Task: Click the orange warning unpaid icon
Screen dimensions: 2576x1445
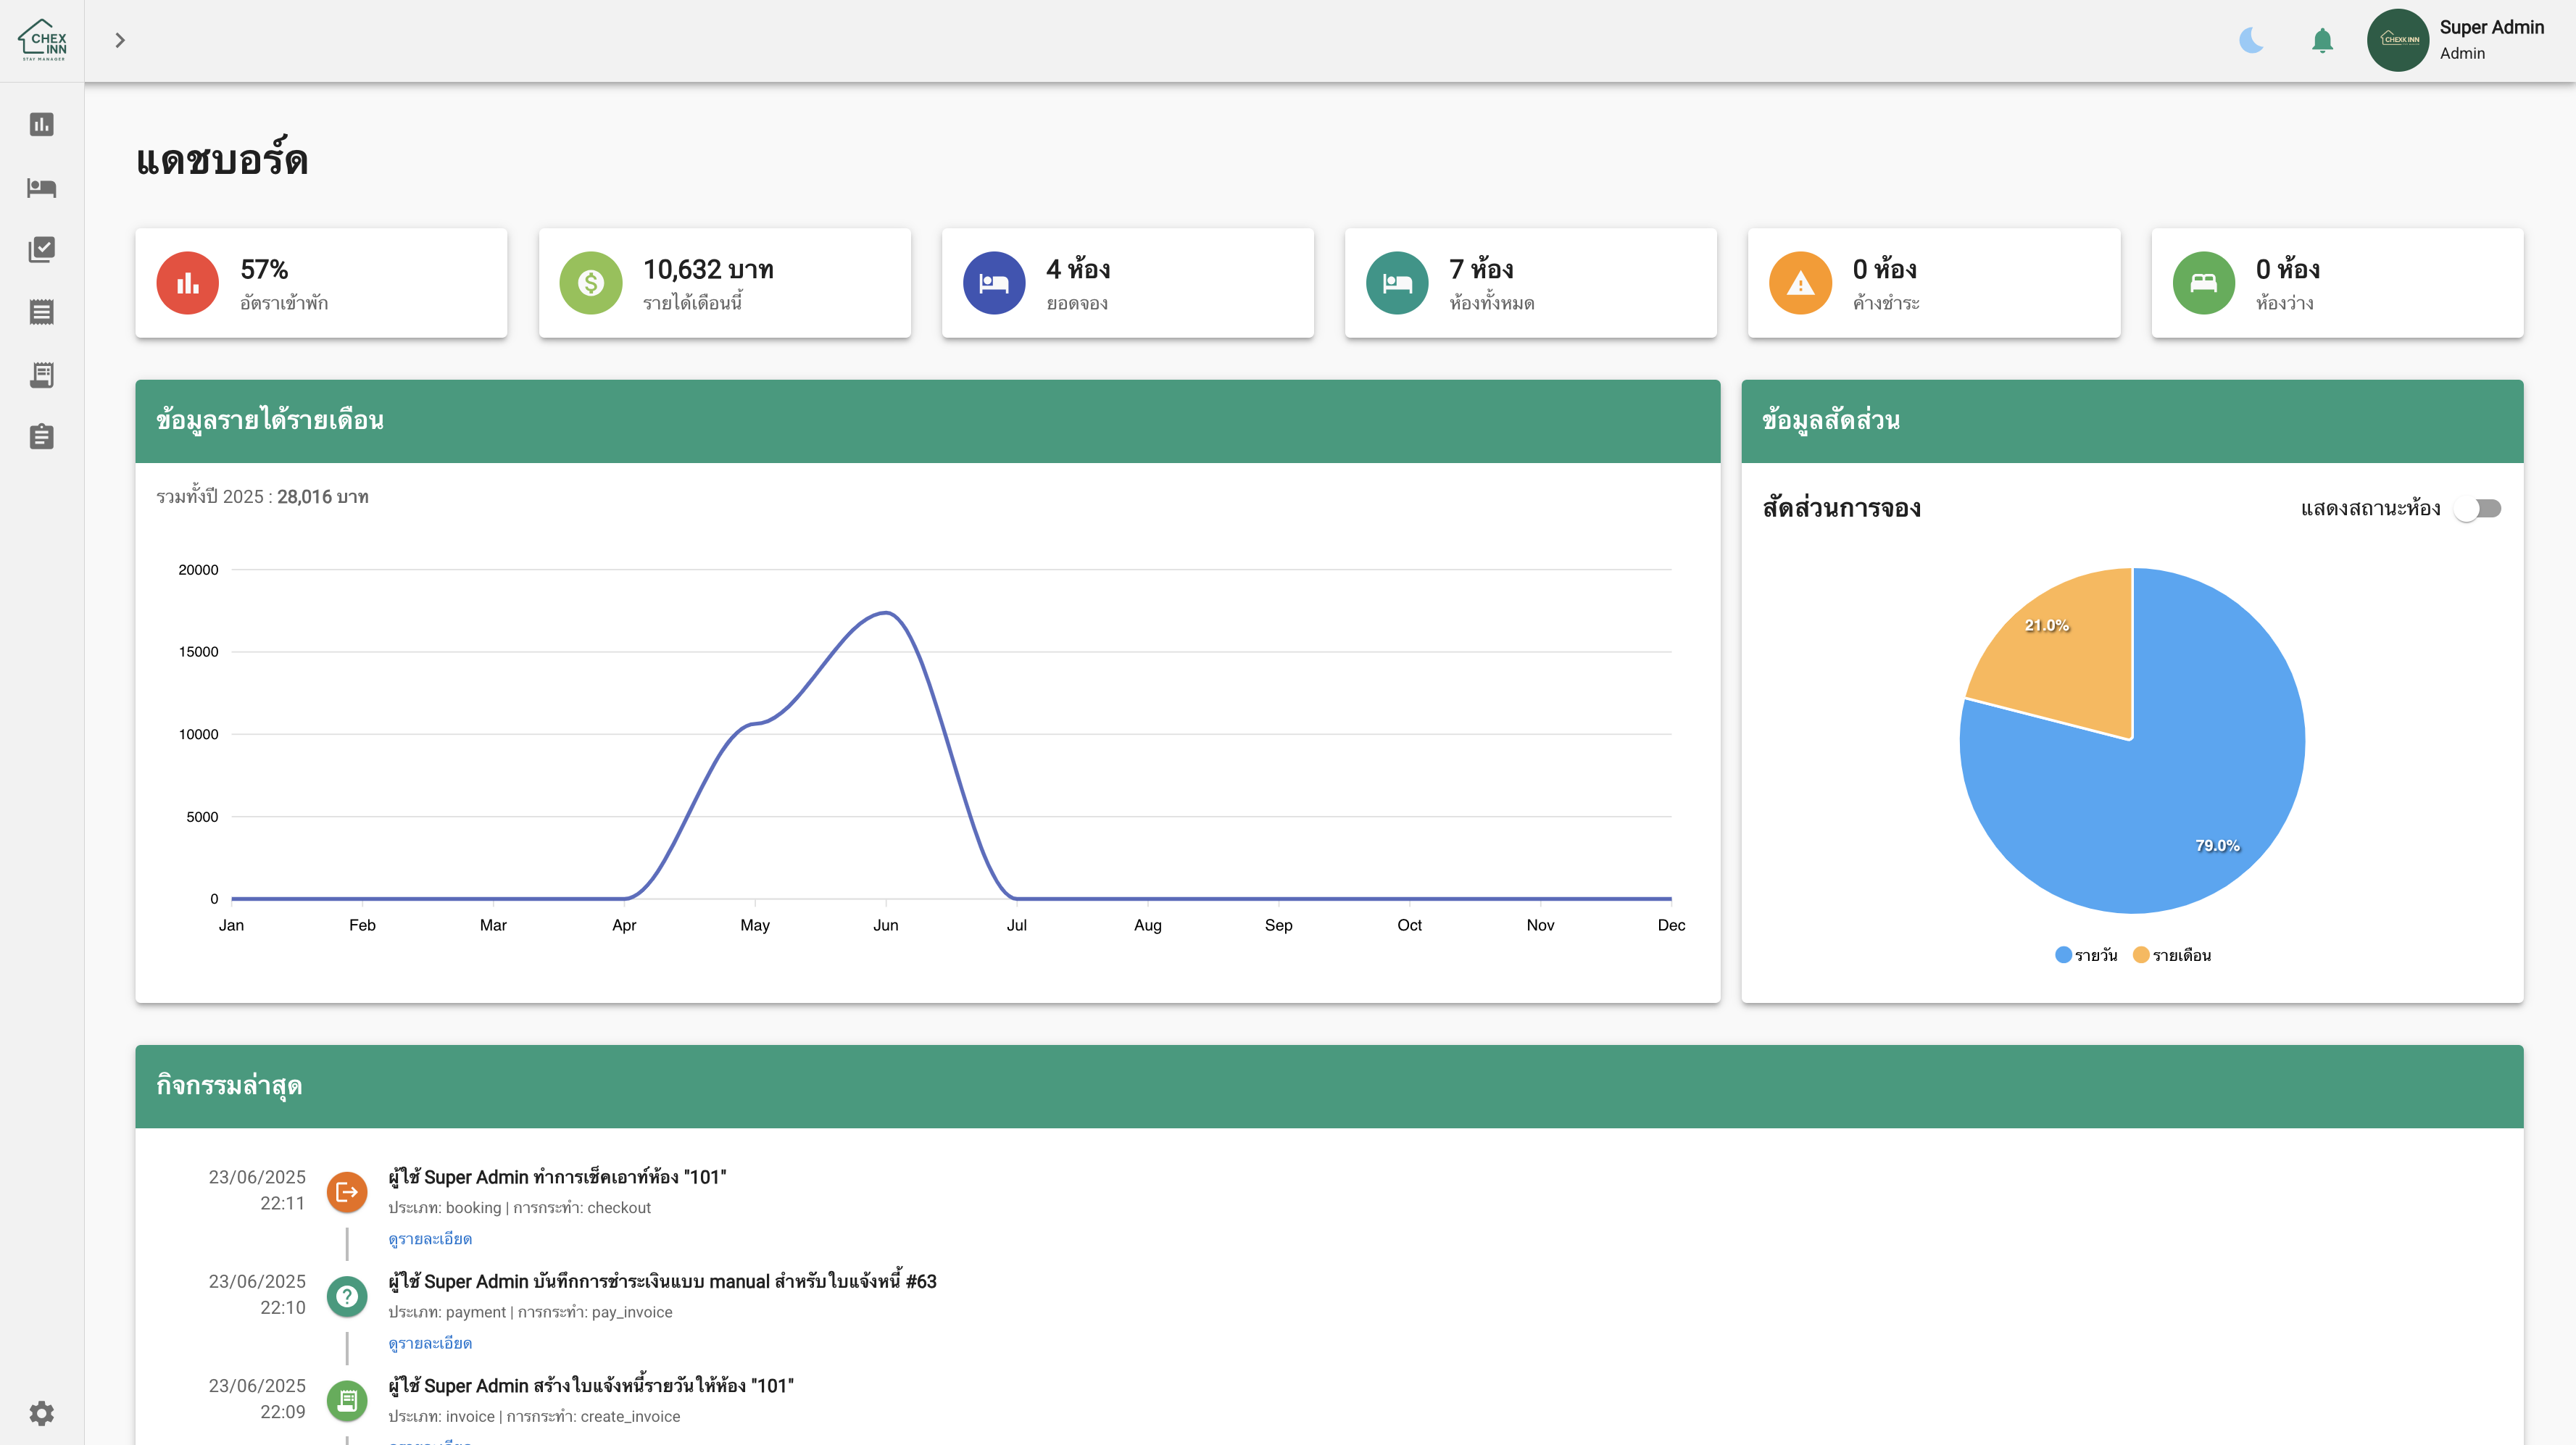Action: (x=1800, y=283)
